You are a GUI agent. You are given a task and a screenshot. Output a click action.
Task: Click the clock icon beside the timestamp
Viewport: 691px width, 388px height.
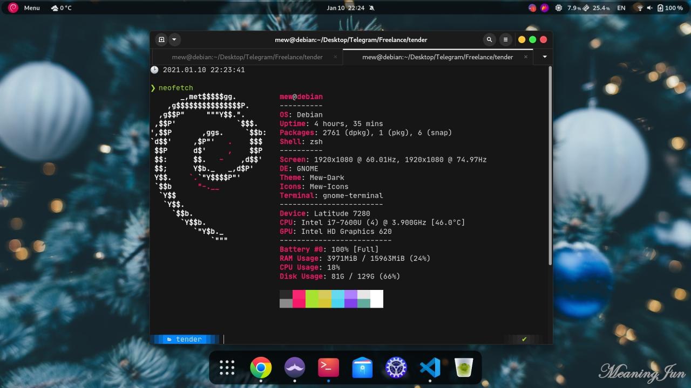pos(154,70)
